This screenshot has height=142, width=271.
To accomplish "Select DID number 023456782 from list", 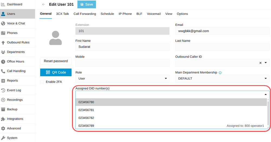I will (x=171, y=118).
